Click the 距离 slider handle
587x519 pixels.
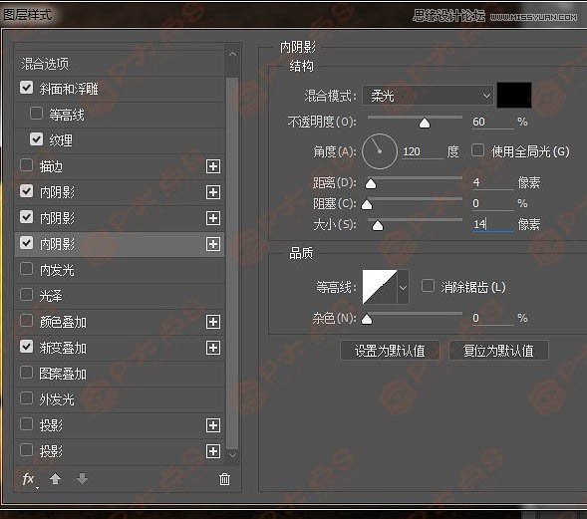click(x=371, y=183)
